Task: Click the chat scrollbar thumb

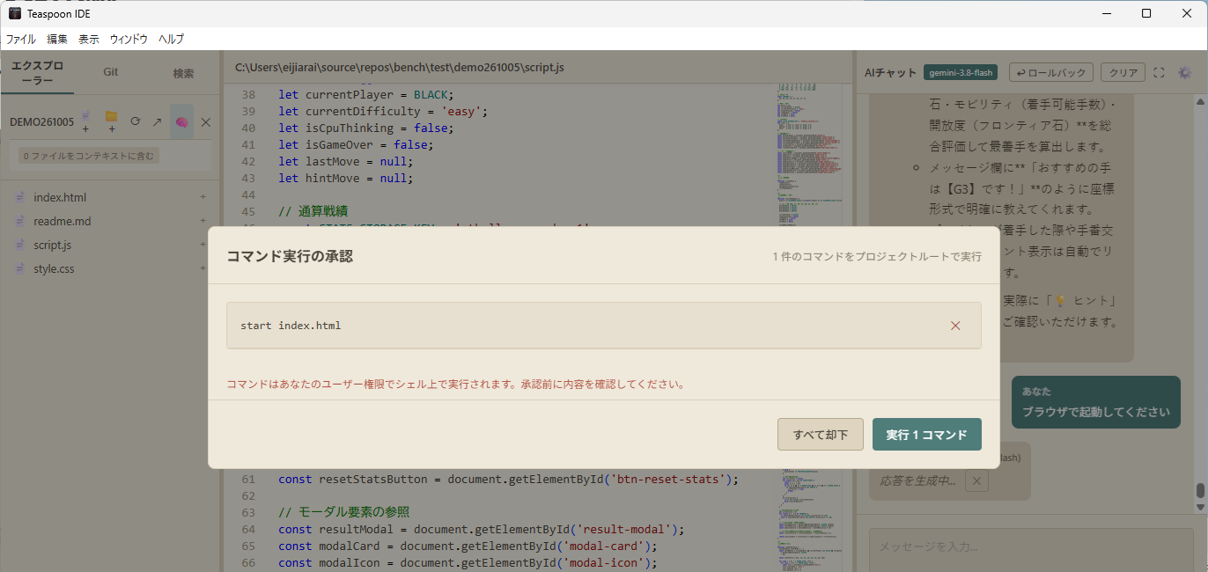Action: (1199, 490)
